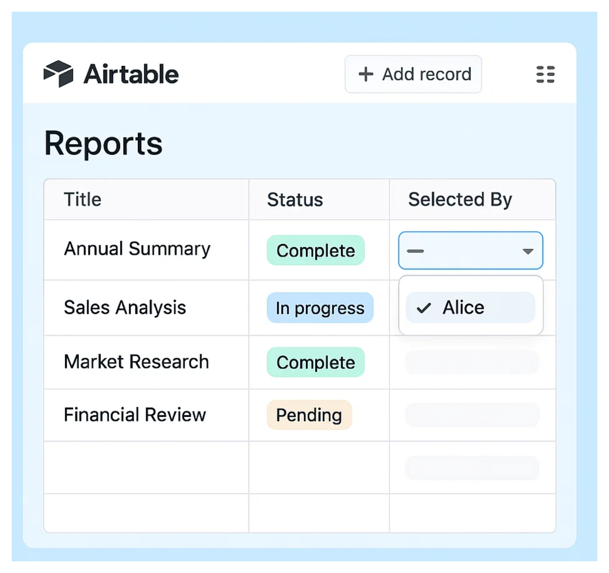Viewport: 609px width, 573px height.
Task: Select the Complete badge for Market Research
Action: click(315, 363)
